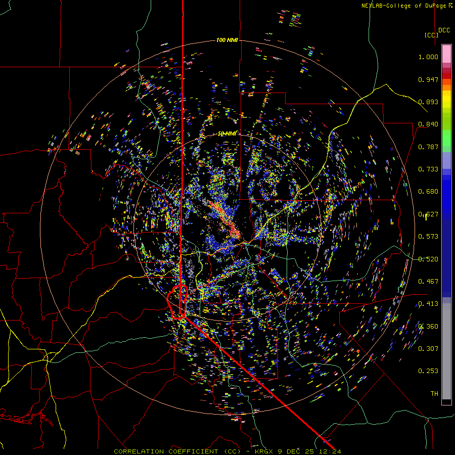455x455 pixels.
Task: Click the [CC] unit label above the legend
Action: tap(431, 35)
